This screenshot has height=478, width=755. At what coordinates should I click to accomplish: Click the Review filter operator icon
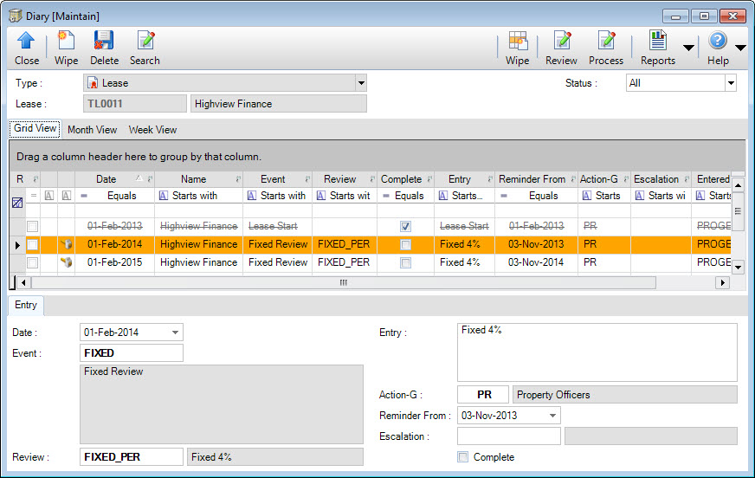click(321, 196)
